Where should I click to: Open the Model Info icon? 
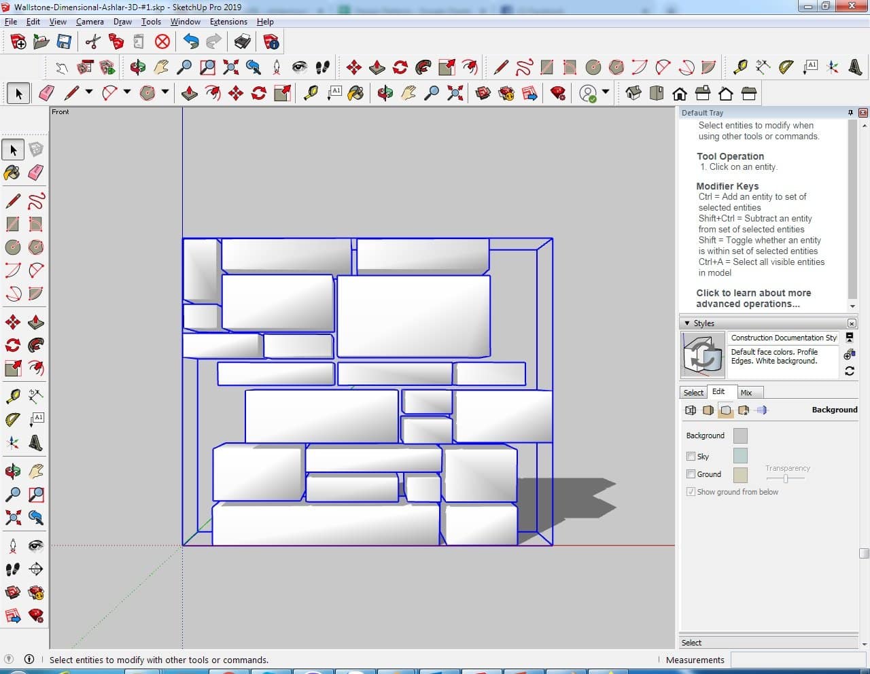(271, 42)
